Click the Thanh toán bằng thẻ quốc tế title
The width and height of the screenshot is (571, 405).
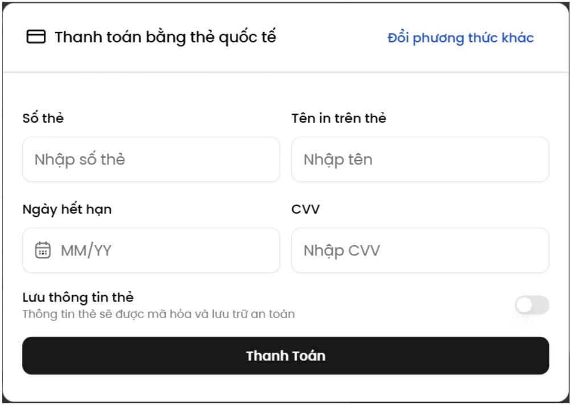point(165,37)
